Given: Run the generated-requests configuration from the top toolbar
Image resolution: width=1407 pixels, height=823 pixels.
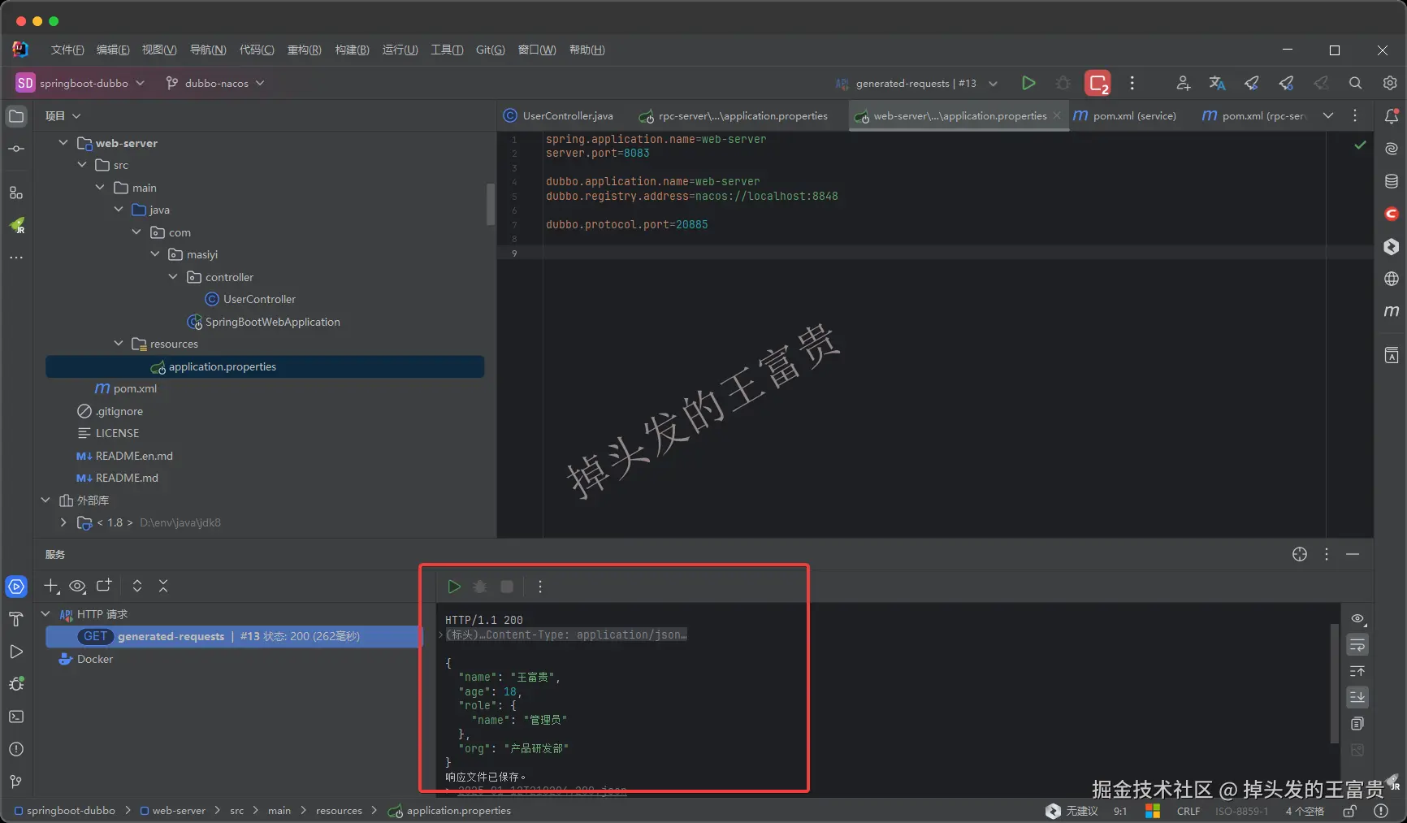Looking at the screenshot, I should [x=1028, y=83].
